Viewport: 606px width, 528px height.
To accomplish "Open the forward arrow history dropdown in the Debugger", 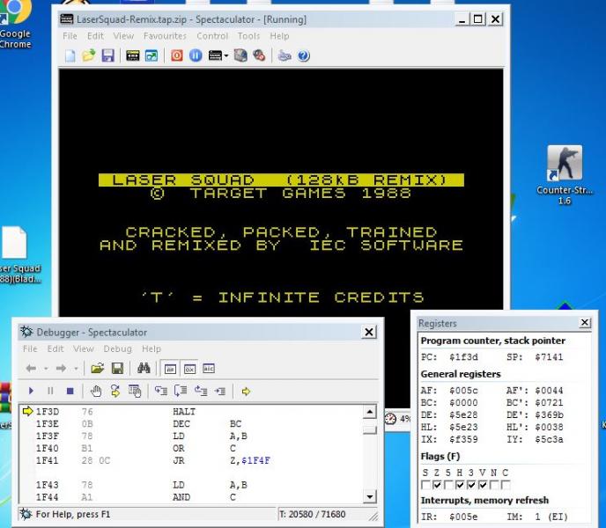I will click(x=75, y=369).
